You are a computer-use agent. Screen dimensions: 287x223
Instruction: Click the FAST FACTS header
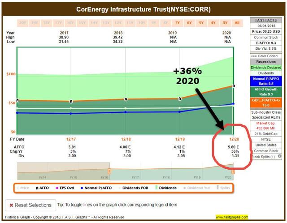tap(266, 20)
